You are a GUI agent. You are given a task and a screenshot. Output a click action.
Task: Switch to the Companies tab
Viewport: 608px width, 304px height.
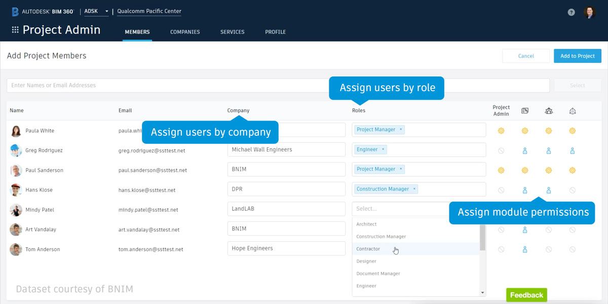(x=185, y=32)
